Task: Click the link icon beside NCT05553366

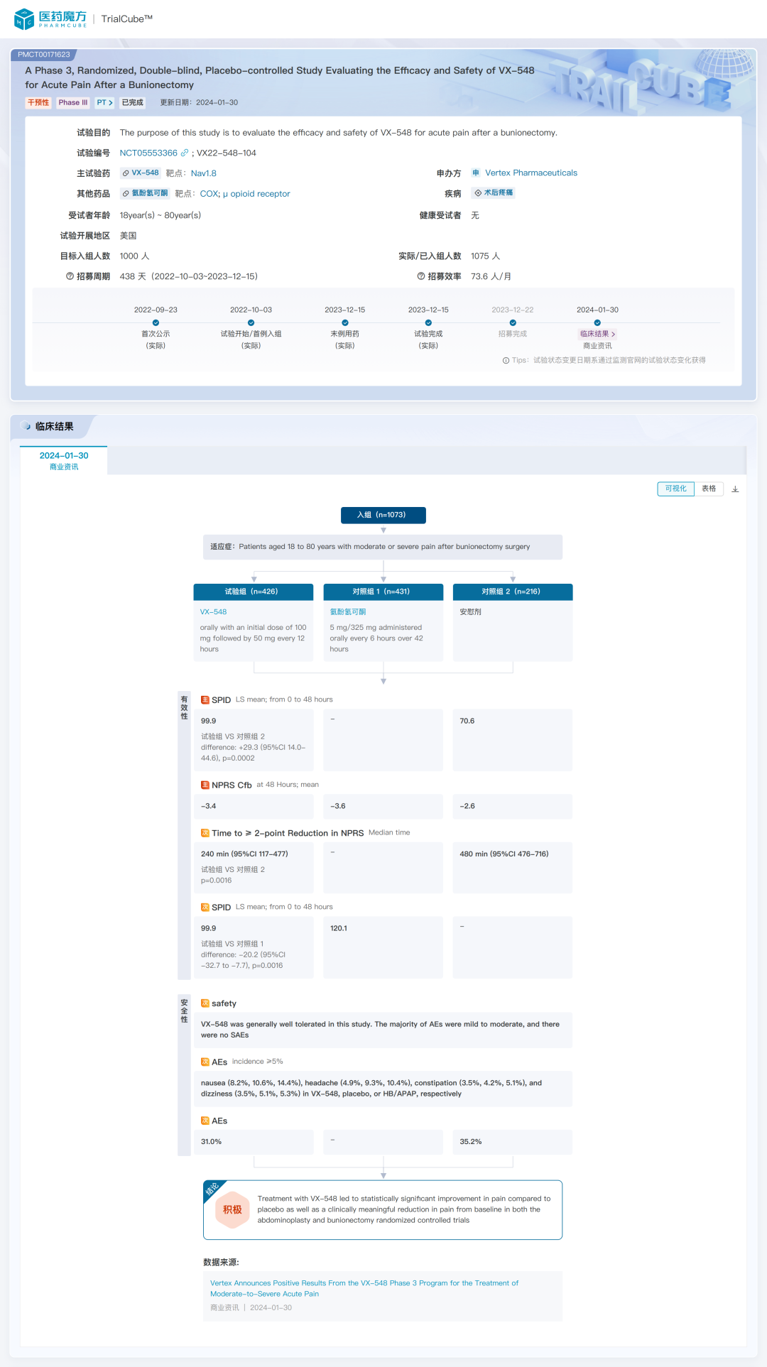Action: pyautogui.click(x=185, y=153)
